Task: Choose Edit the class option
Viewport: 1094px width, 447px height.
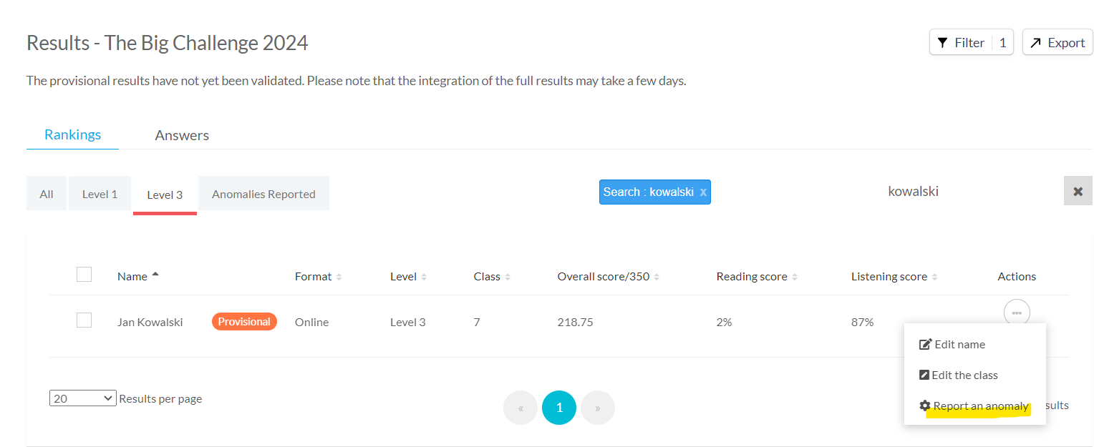Action: point(964,375)
